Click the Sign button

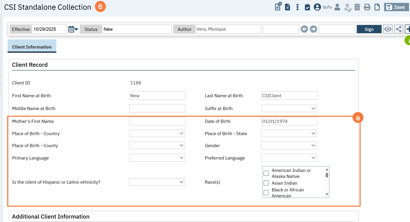[369, 29]
